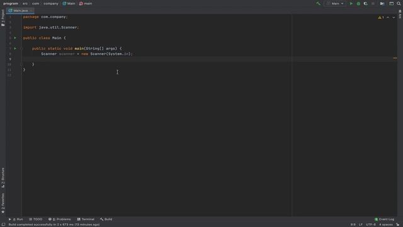Click the Main class breadcrumb
403x227 pixels.
coord(69,4)
